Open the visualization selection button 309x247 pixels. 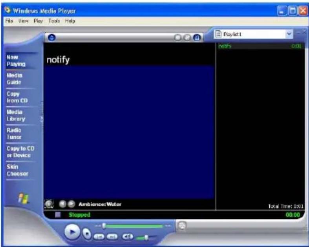pyautogui.click(x=49, y=204)
